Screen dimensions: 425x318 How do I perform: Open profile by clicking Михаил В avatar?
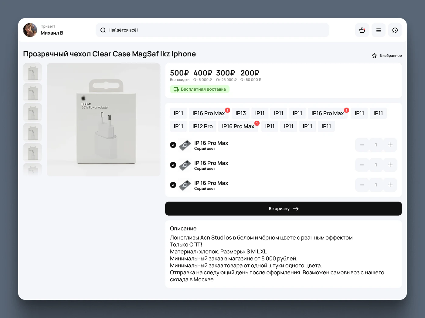pos(30,30)
